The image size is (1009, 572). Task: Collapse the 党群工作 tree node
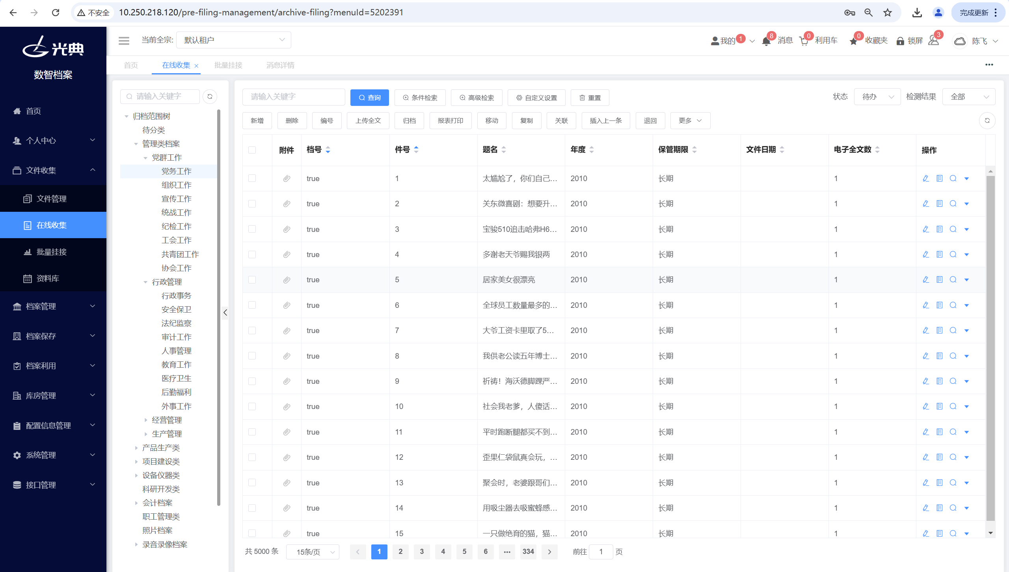(x=145, y=158)
